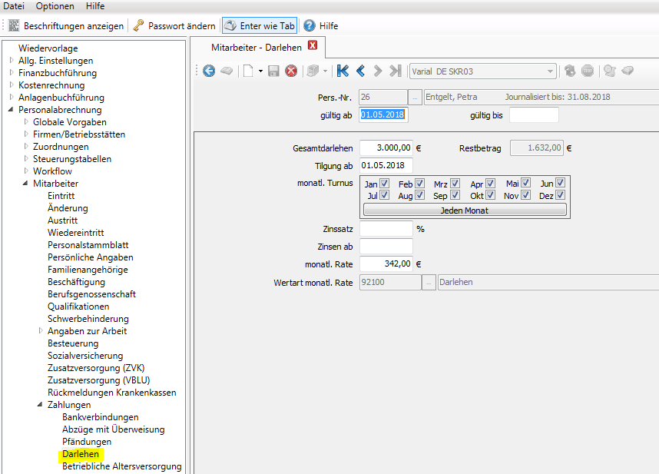The height and width of the screenshot is (474, 659).
Task: Jump to the last record
Action: point(395,71)
